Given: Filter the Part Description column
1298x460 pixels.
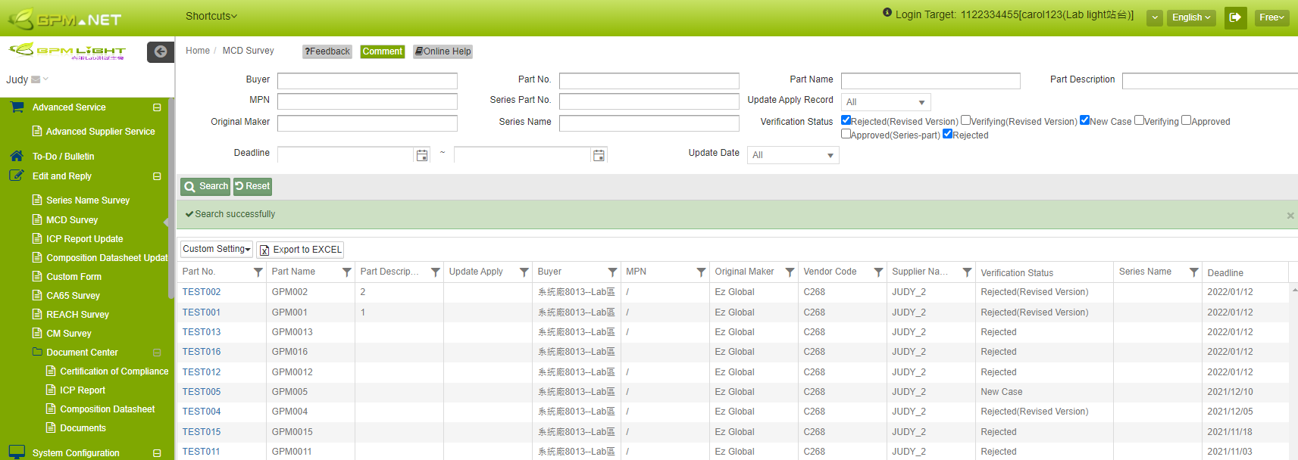Looking at the screenshot, I should pos(436,272).
